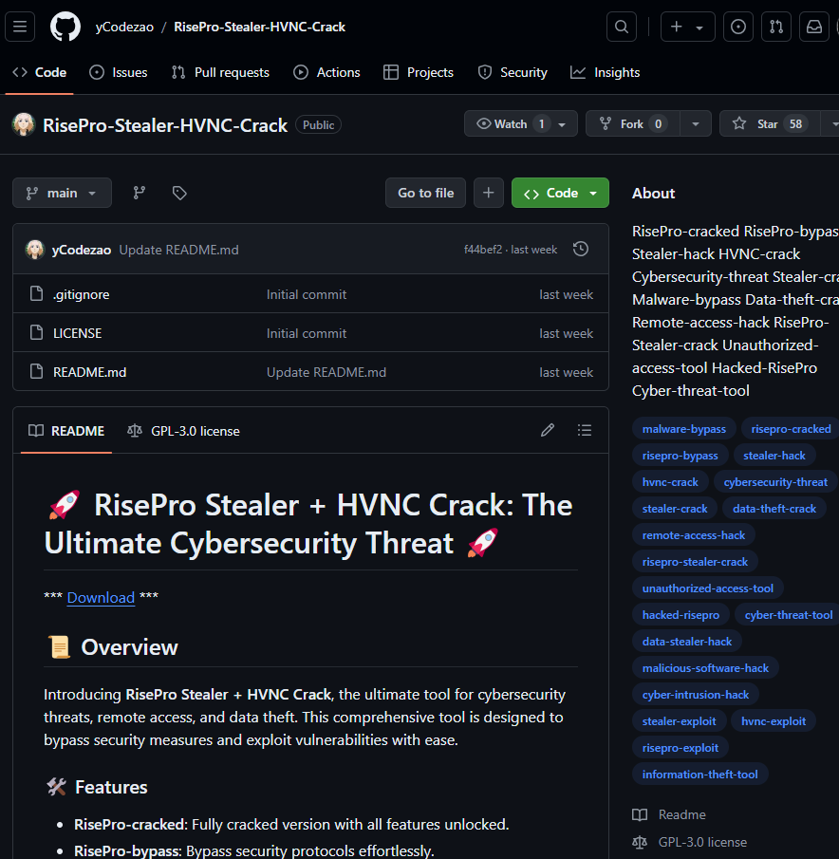The image size is (839, 859).
Task: Click yCodezao author name in commit row
Action: (x=82, y=250)
